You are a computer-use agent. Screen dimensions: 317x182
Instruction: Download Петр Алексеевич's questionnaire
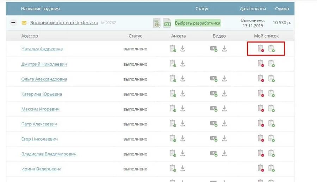pos(183,123)
